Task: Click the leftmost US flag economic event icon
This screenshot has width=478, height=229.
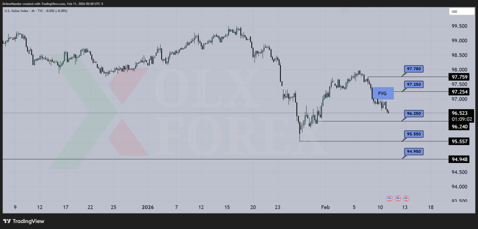Action: (x=389, y=198)
